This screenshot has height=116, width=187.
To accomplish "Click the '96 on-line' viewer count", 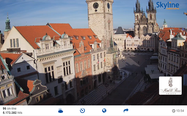I will click(10, 108).
